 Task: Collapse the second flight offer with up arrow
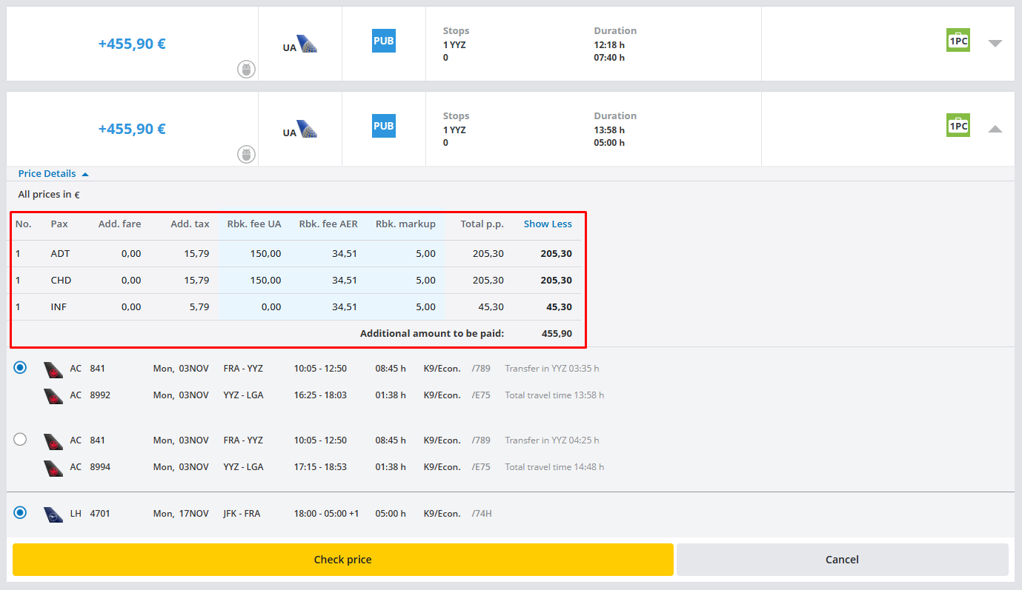[x=995, y=129]
